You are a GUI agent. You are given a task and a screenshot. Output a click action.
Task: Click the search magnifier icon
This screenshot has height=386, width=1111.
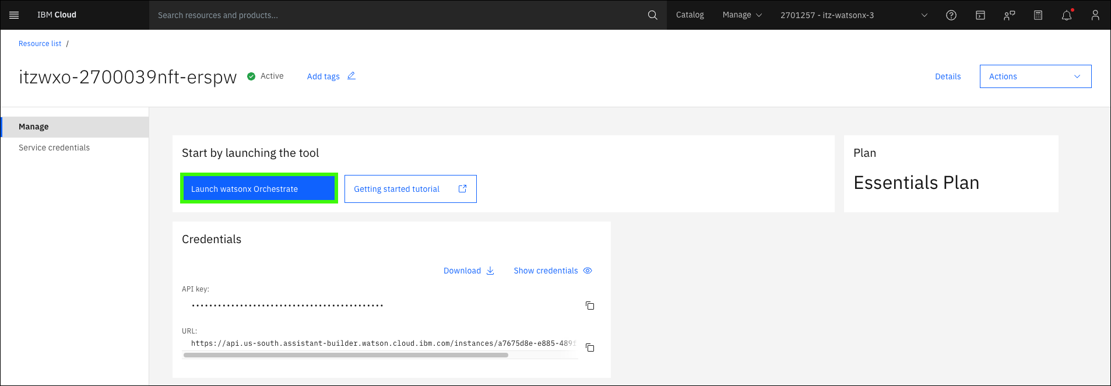click(652, 15)
